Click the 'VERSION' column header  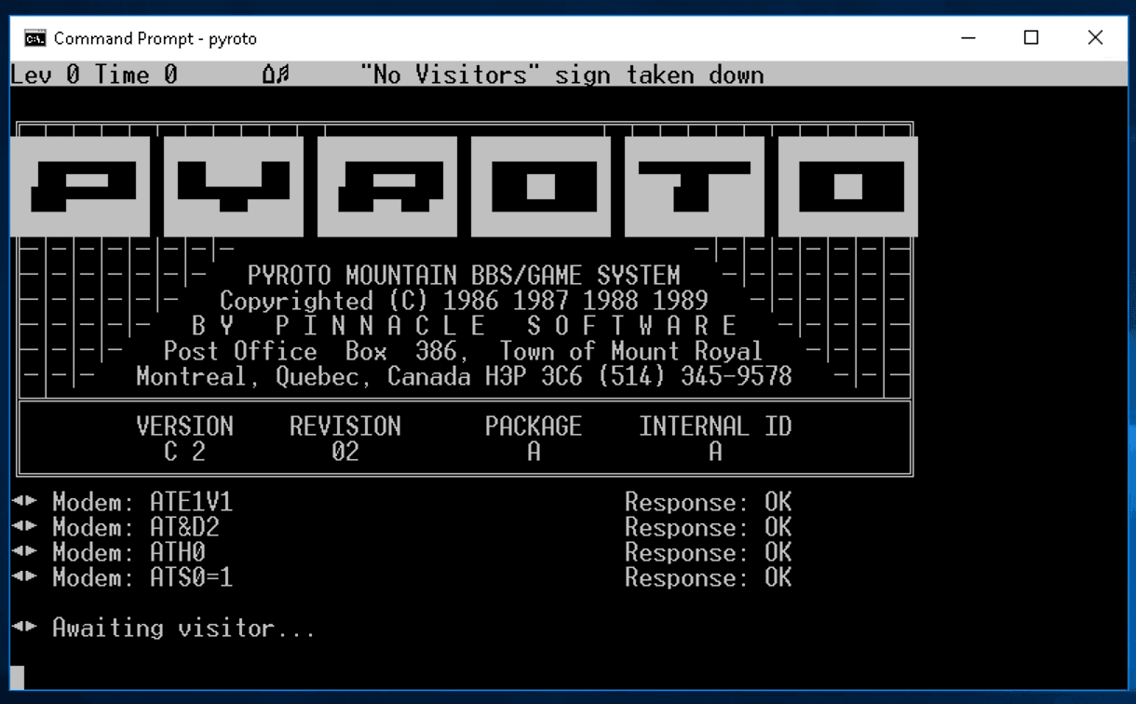tap(184, 426)
